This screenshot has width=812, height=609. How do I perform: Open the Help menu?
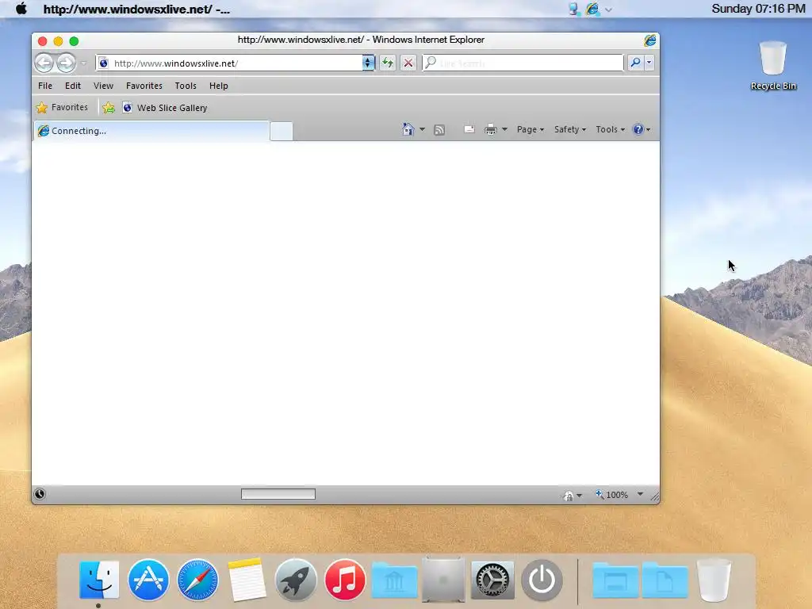pos(219,86)
